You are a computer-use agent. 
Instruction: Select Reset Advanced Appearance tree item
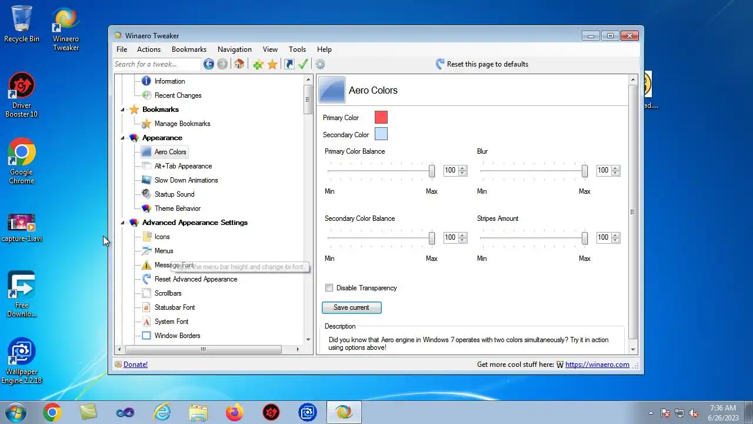pos(196,279)
